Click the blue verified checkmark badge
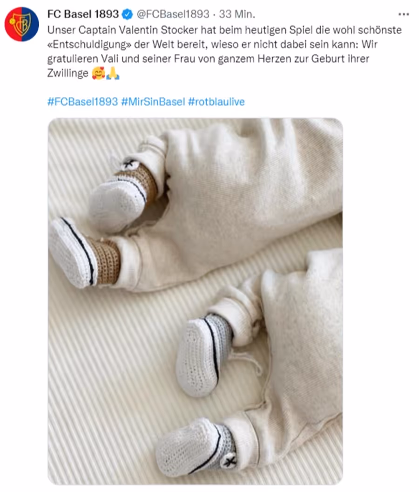419x492 pixels. point(128,14)
